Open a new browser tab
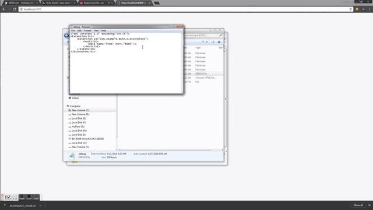Viewport: 373px width, 210px height. click(x=157, y=3)
